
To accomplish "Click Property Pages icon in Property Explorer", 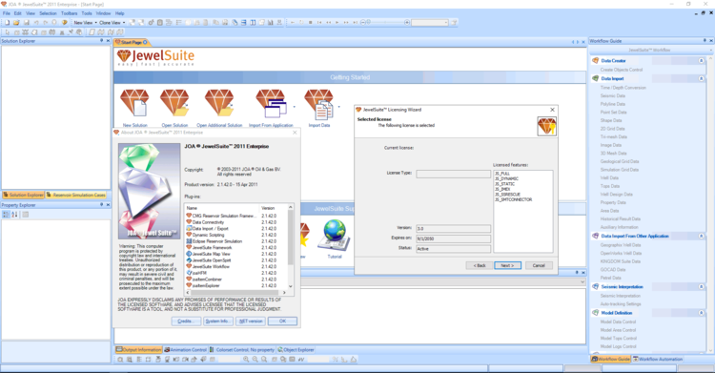I will 26,214.
